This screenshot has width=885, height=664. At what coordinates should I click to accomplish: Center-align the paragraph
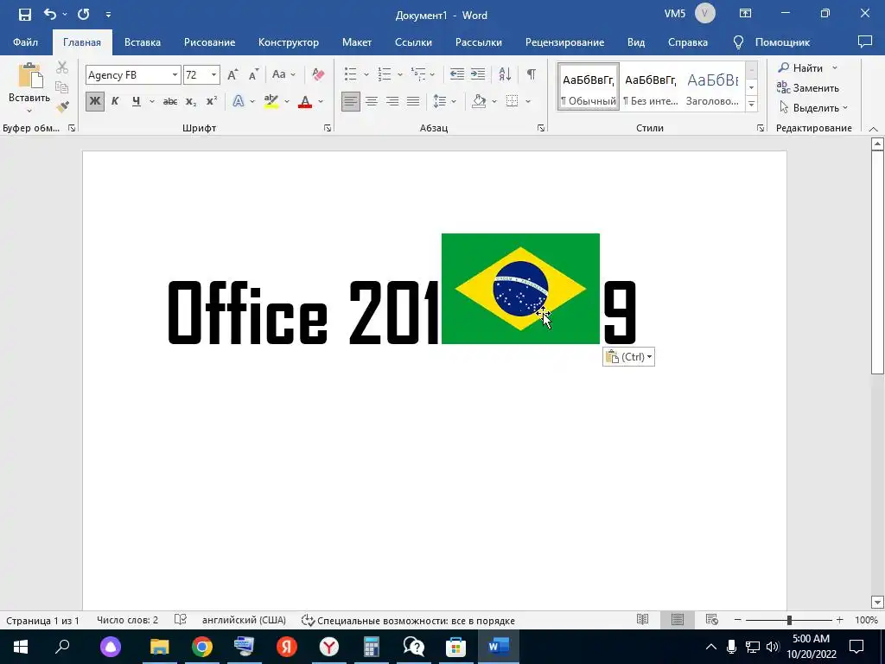pyautogui.click(x=372, y=102)
